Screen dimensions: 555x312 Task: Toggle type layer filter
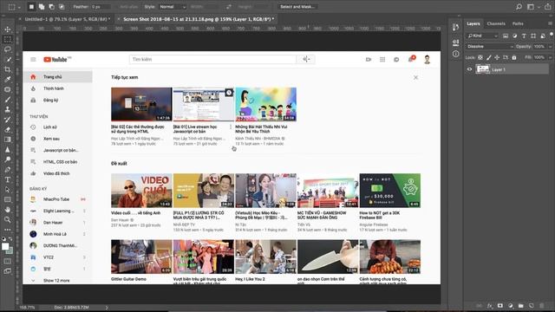[x=524, y=36]
